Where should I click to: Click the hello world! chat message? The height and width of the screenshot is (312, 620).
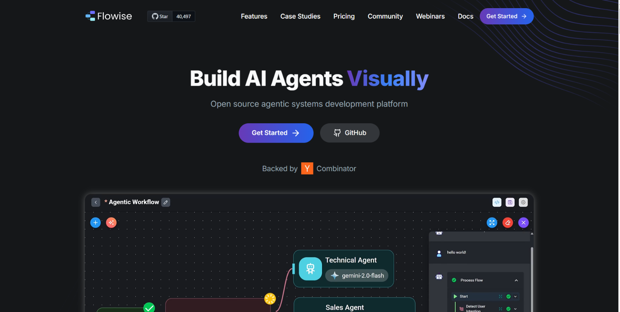(456, 252)
